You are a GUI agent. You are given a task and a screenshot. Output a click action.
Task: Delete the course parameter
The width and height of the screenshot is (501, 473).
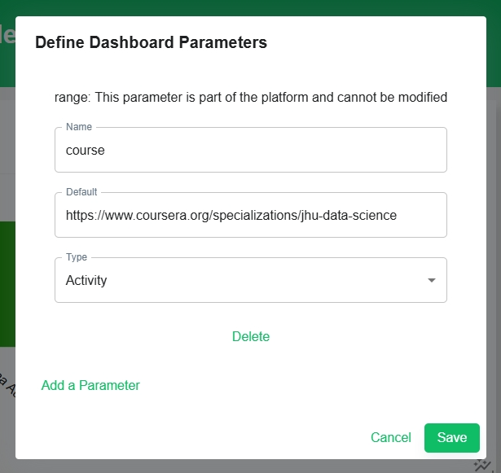pyautogui.click(x=251, y=336)
